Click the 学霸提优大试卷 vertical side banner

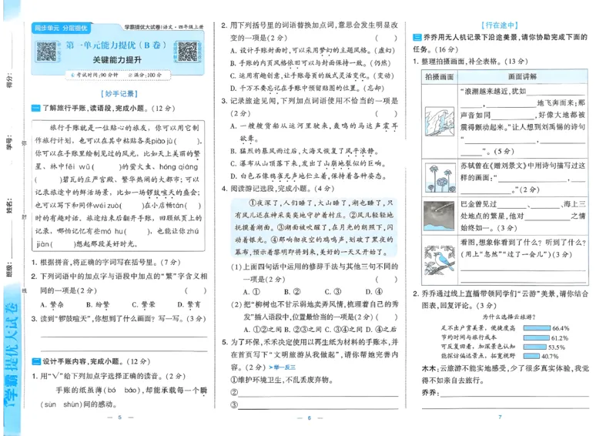12,354
